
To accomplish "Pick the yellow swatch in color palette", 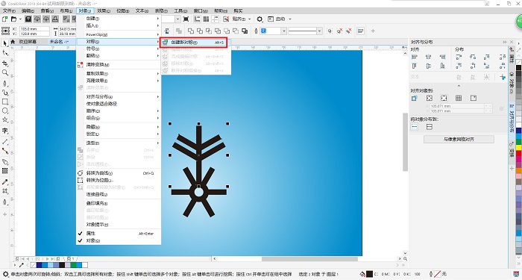I will [x=519, y=147].
